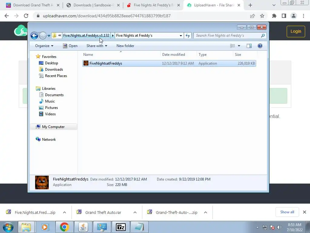Click the volume icon in system tray

[x=279, y=227]
